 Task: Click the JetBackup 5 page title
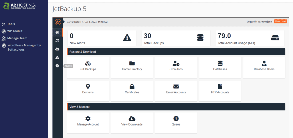pos(69,9)
